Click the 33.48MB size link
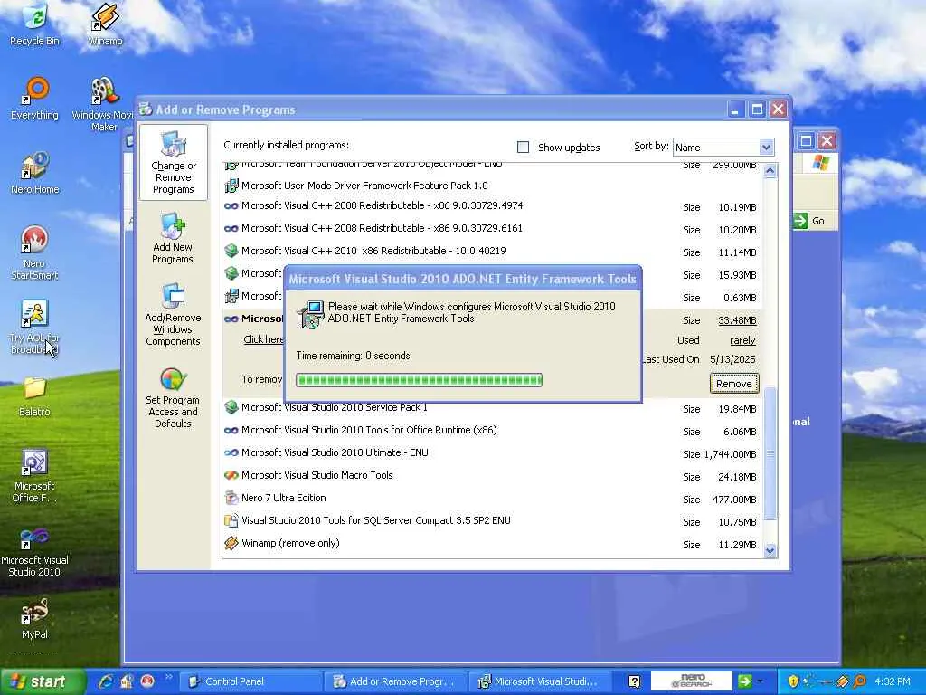This screenshot has width=926, height=695. point(737,320)
